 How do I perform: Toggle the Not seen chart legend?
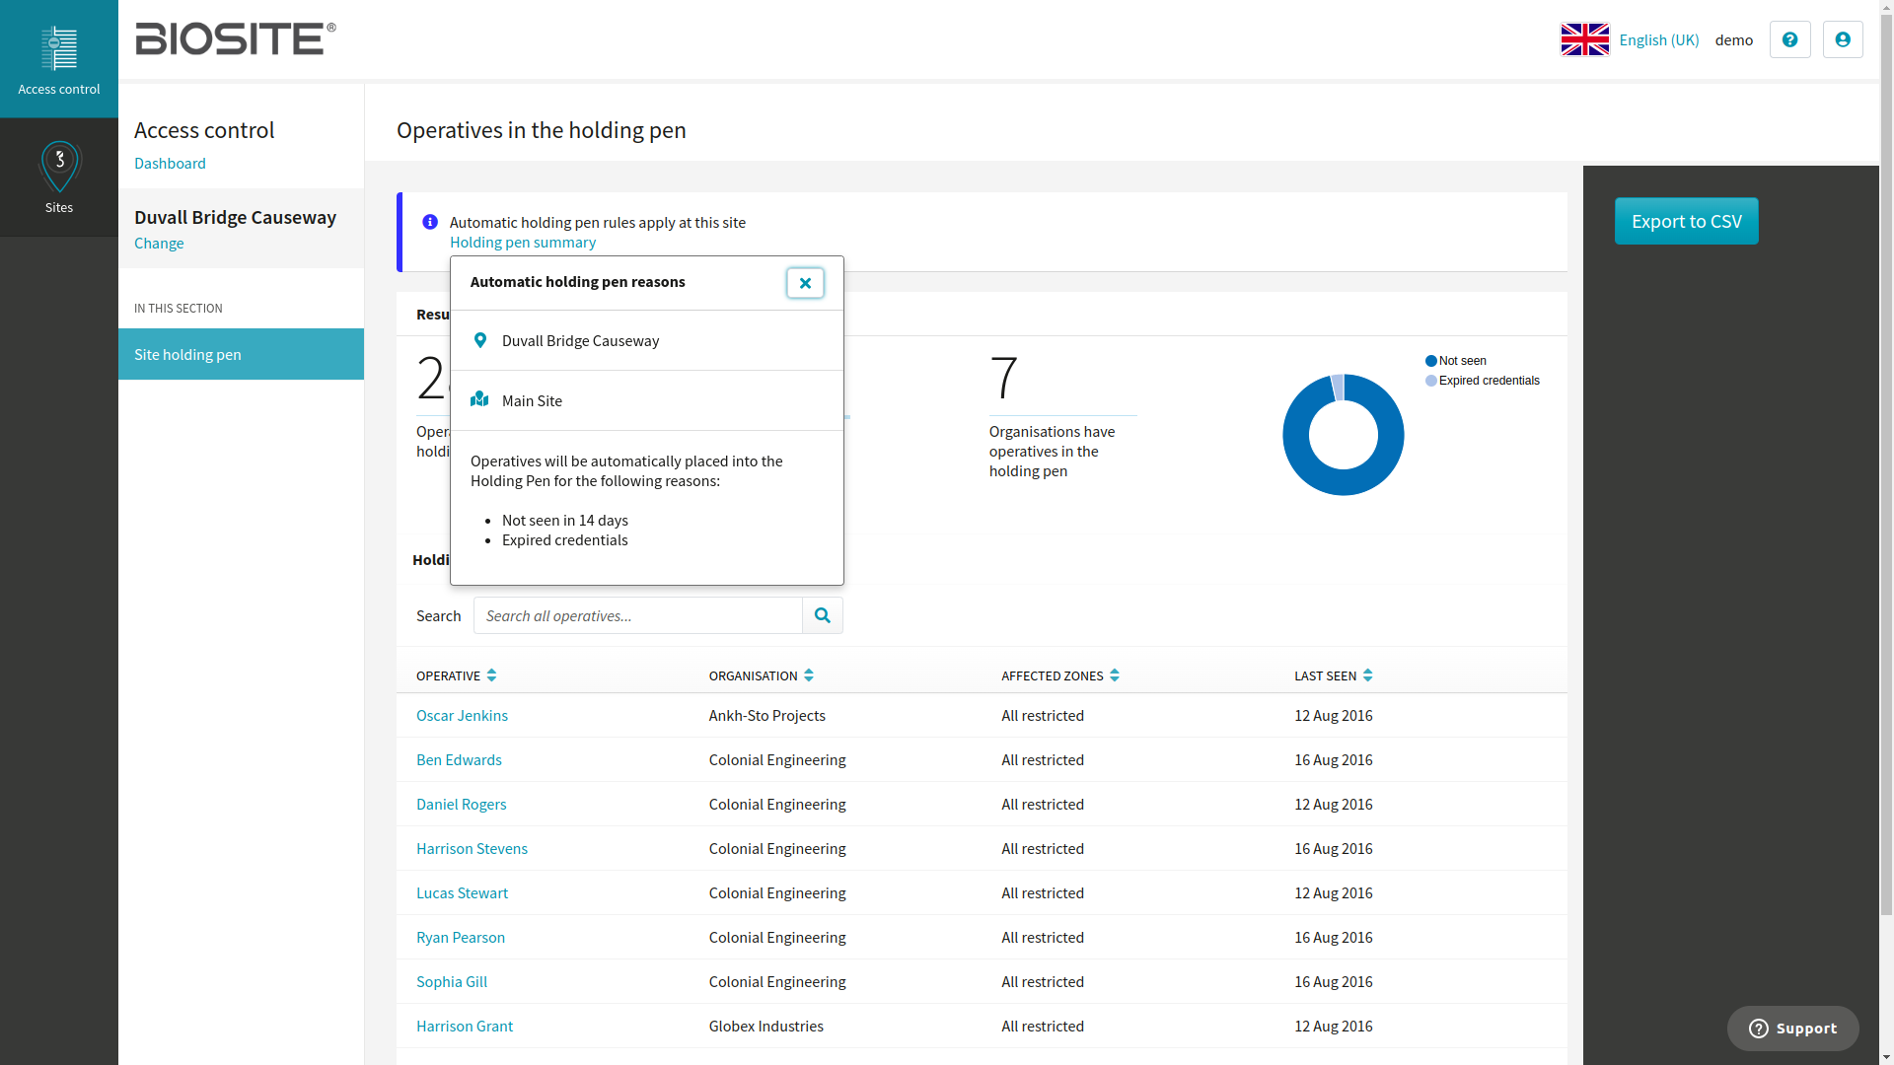(x=1456, y=361)
